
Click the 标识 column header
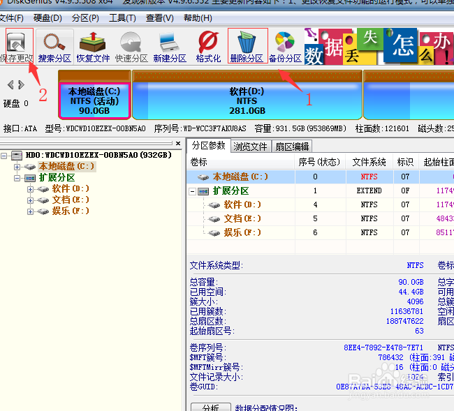(x=406, y=162)
